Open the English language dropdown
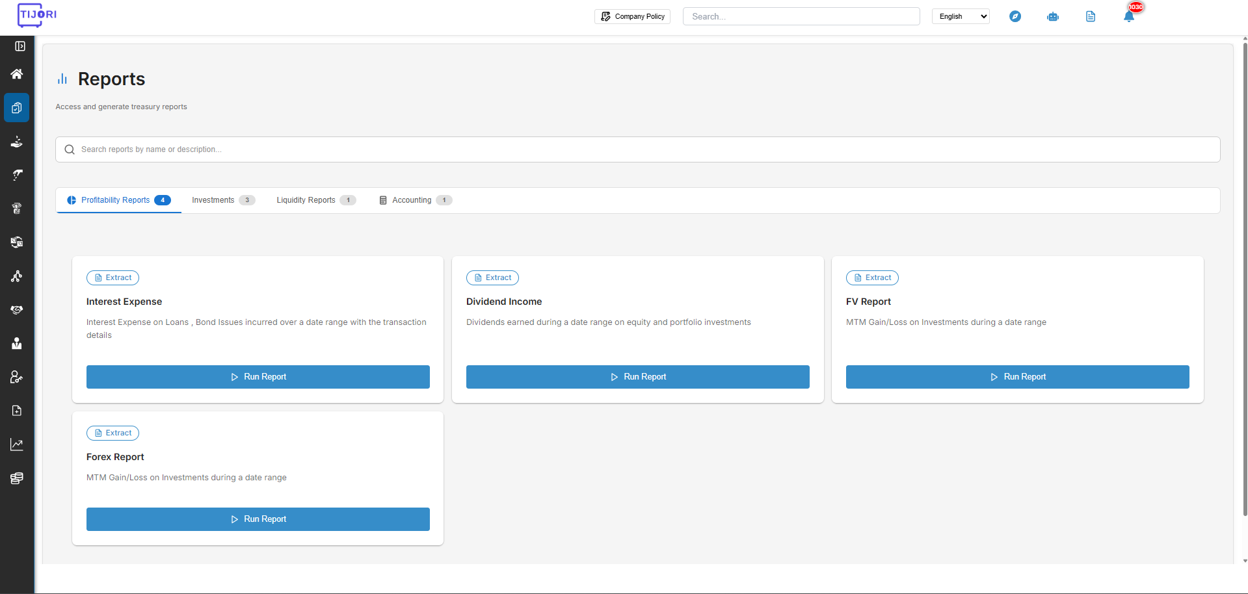The image size is (1248, 594). (x=961, y=16)
